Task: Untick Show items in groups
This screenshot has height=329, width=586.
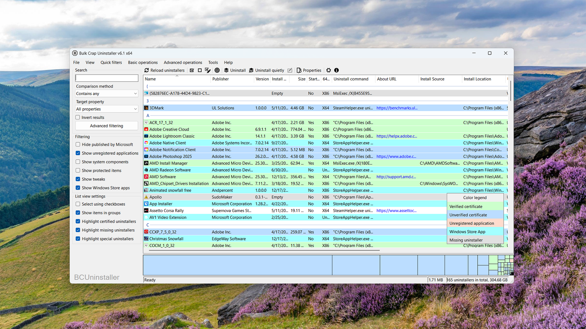Action: click(78, 213)
